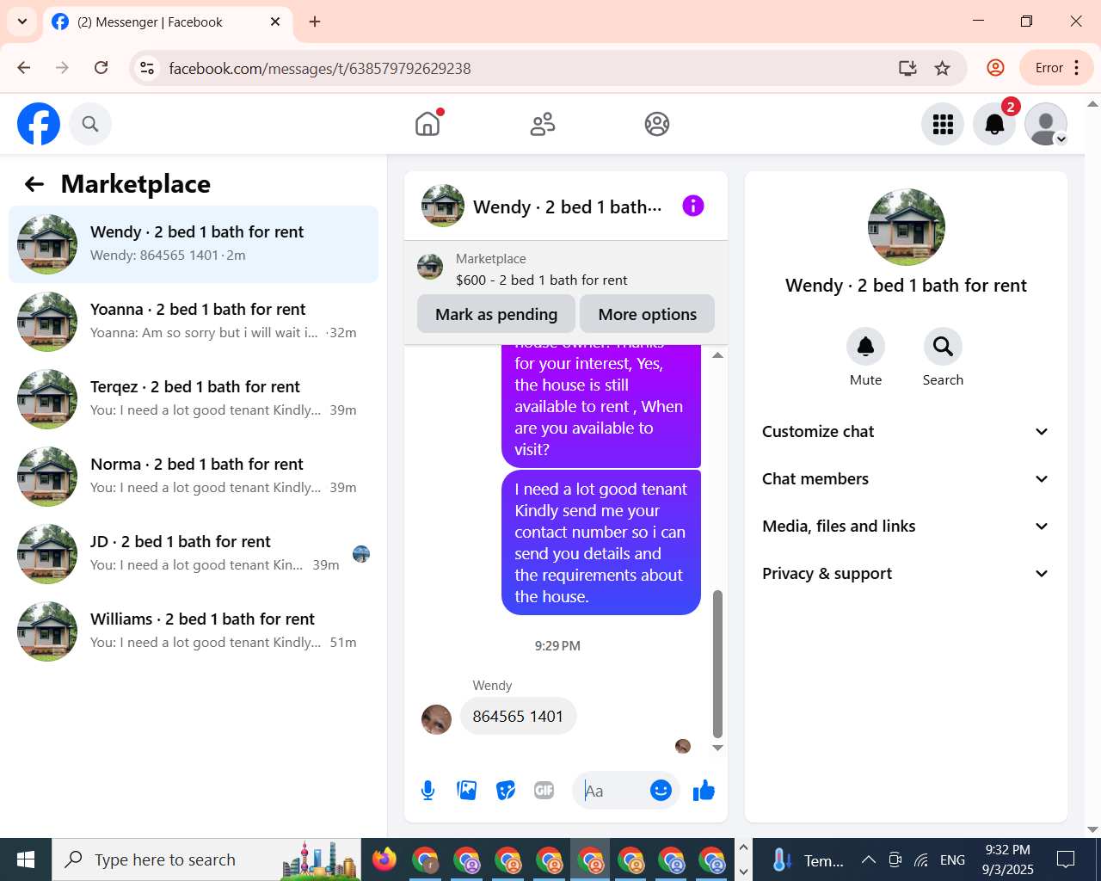Click the $600 - 2 bed 1 bath listing

point(541,280)
